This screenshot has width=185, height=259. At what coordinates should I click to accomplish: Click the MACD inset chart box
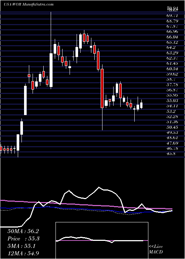[102, 240]
